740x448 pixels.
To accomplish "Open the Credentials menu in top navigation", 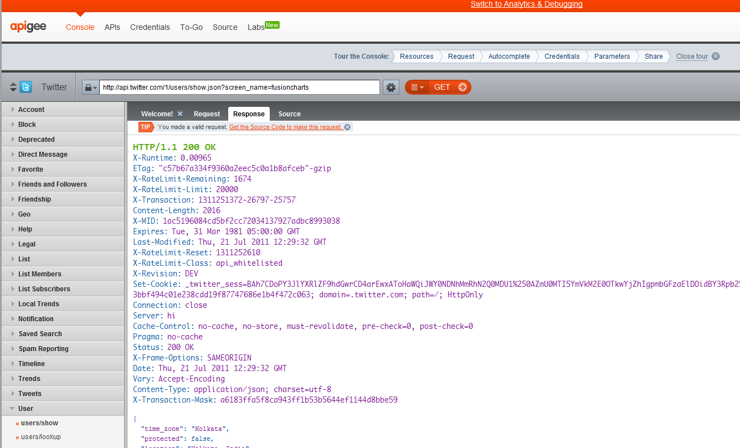I will 150,27.
